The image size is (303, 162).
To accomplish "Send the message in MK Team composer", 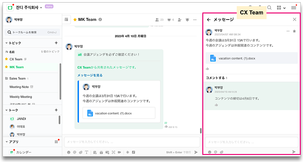I will point(196,152).
